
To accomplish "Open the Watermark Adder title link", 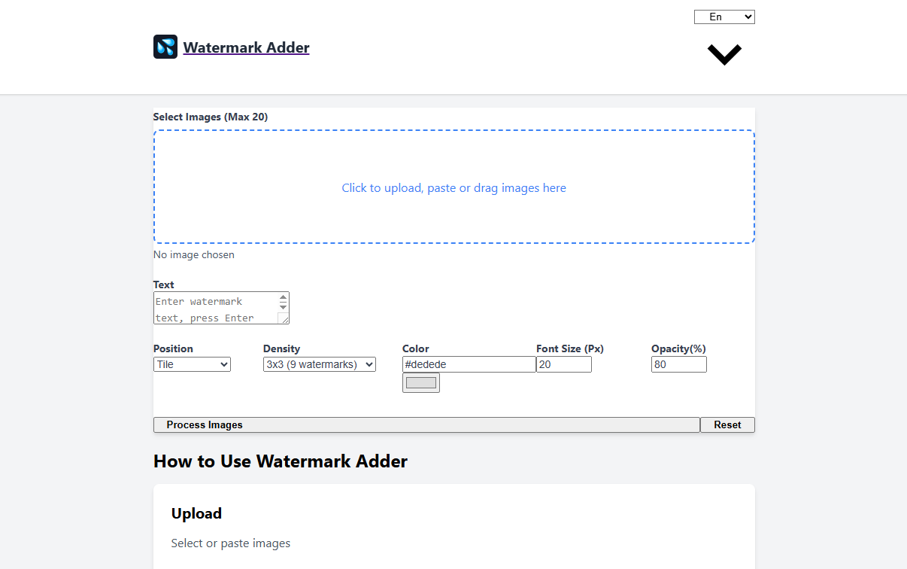I will tap(246, 47).
